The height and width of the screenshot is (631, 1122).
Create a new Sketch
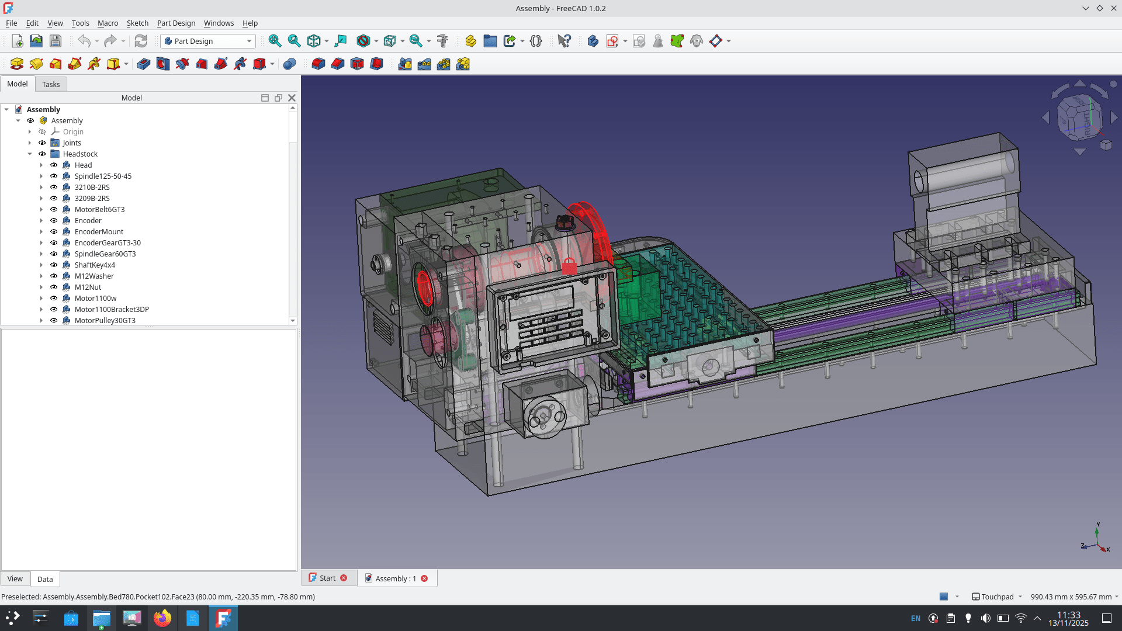(614, 41)
